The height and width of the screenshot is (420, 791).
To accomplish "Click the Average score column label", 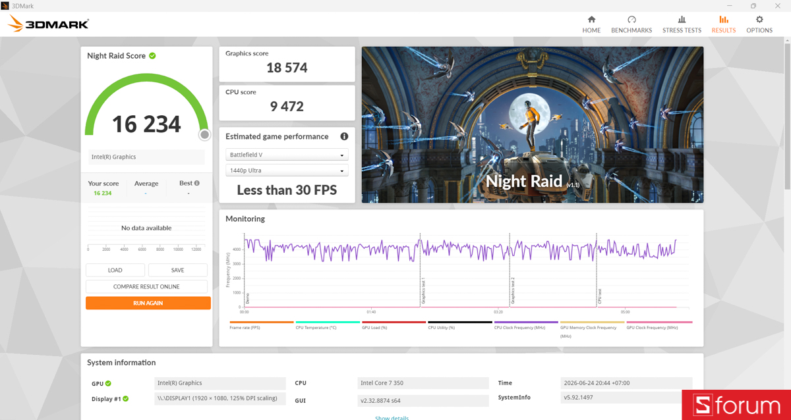I will [146, 184].
